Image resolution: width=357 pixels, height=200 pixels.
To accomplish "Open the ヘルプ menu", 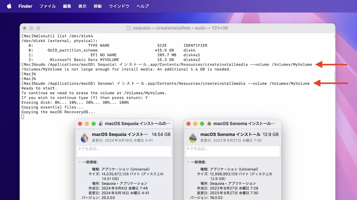I will (143, 6).
